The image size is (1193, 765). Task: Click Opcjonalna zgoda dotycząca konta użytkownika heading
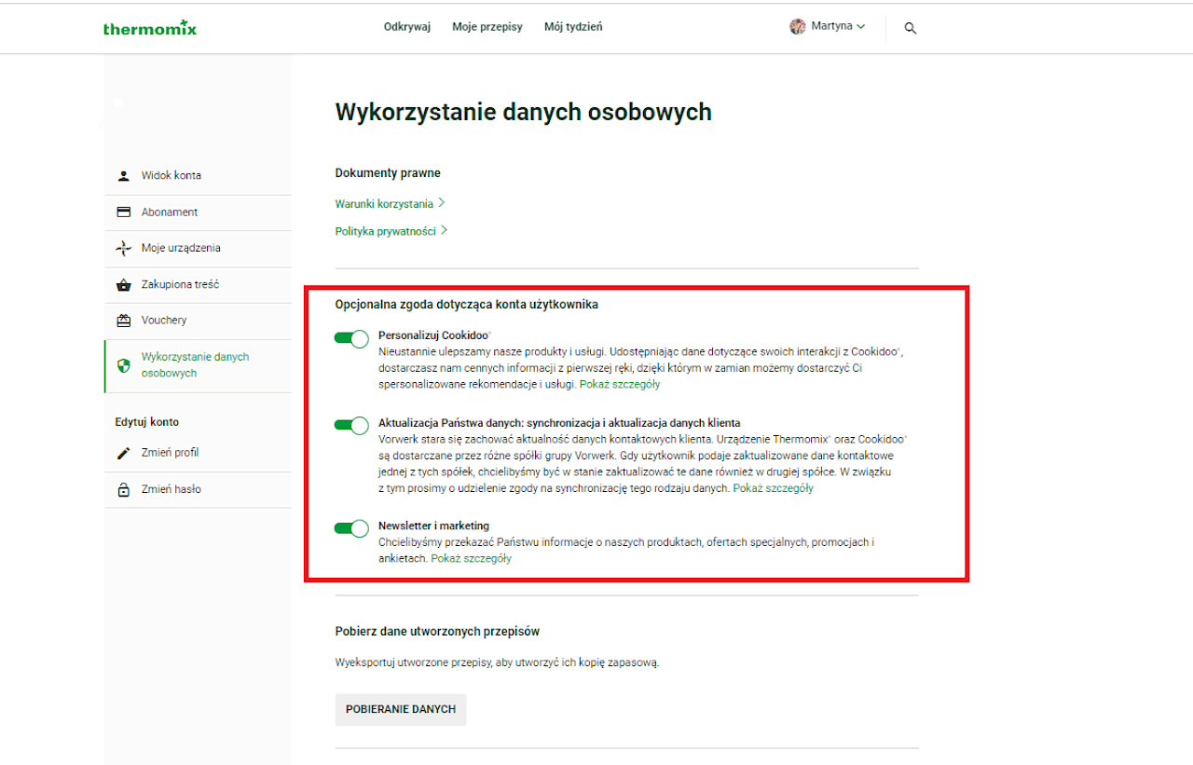click(467, 305)
